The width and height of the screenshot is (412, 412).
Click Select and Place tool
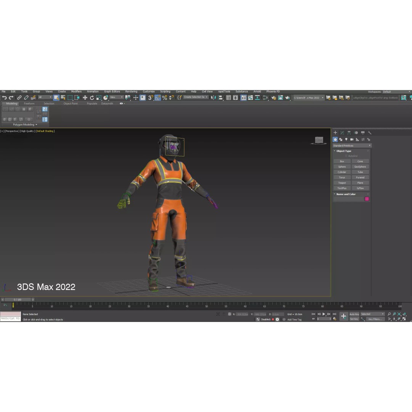coord(106,98)
